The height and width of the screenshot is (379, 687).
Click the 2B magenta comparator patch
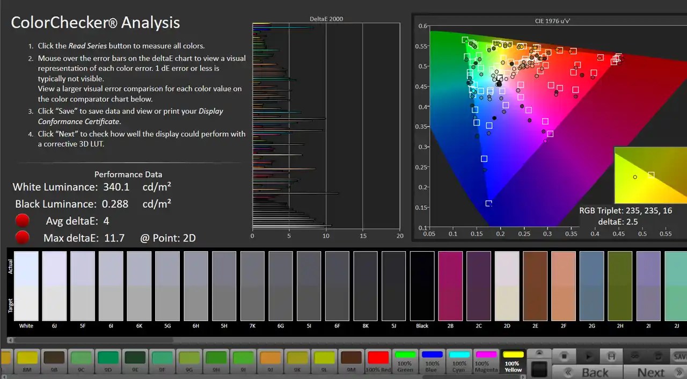coord(450,286)
